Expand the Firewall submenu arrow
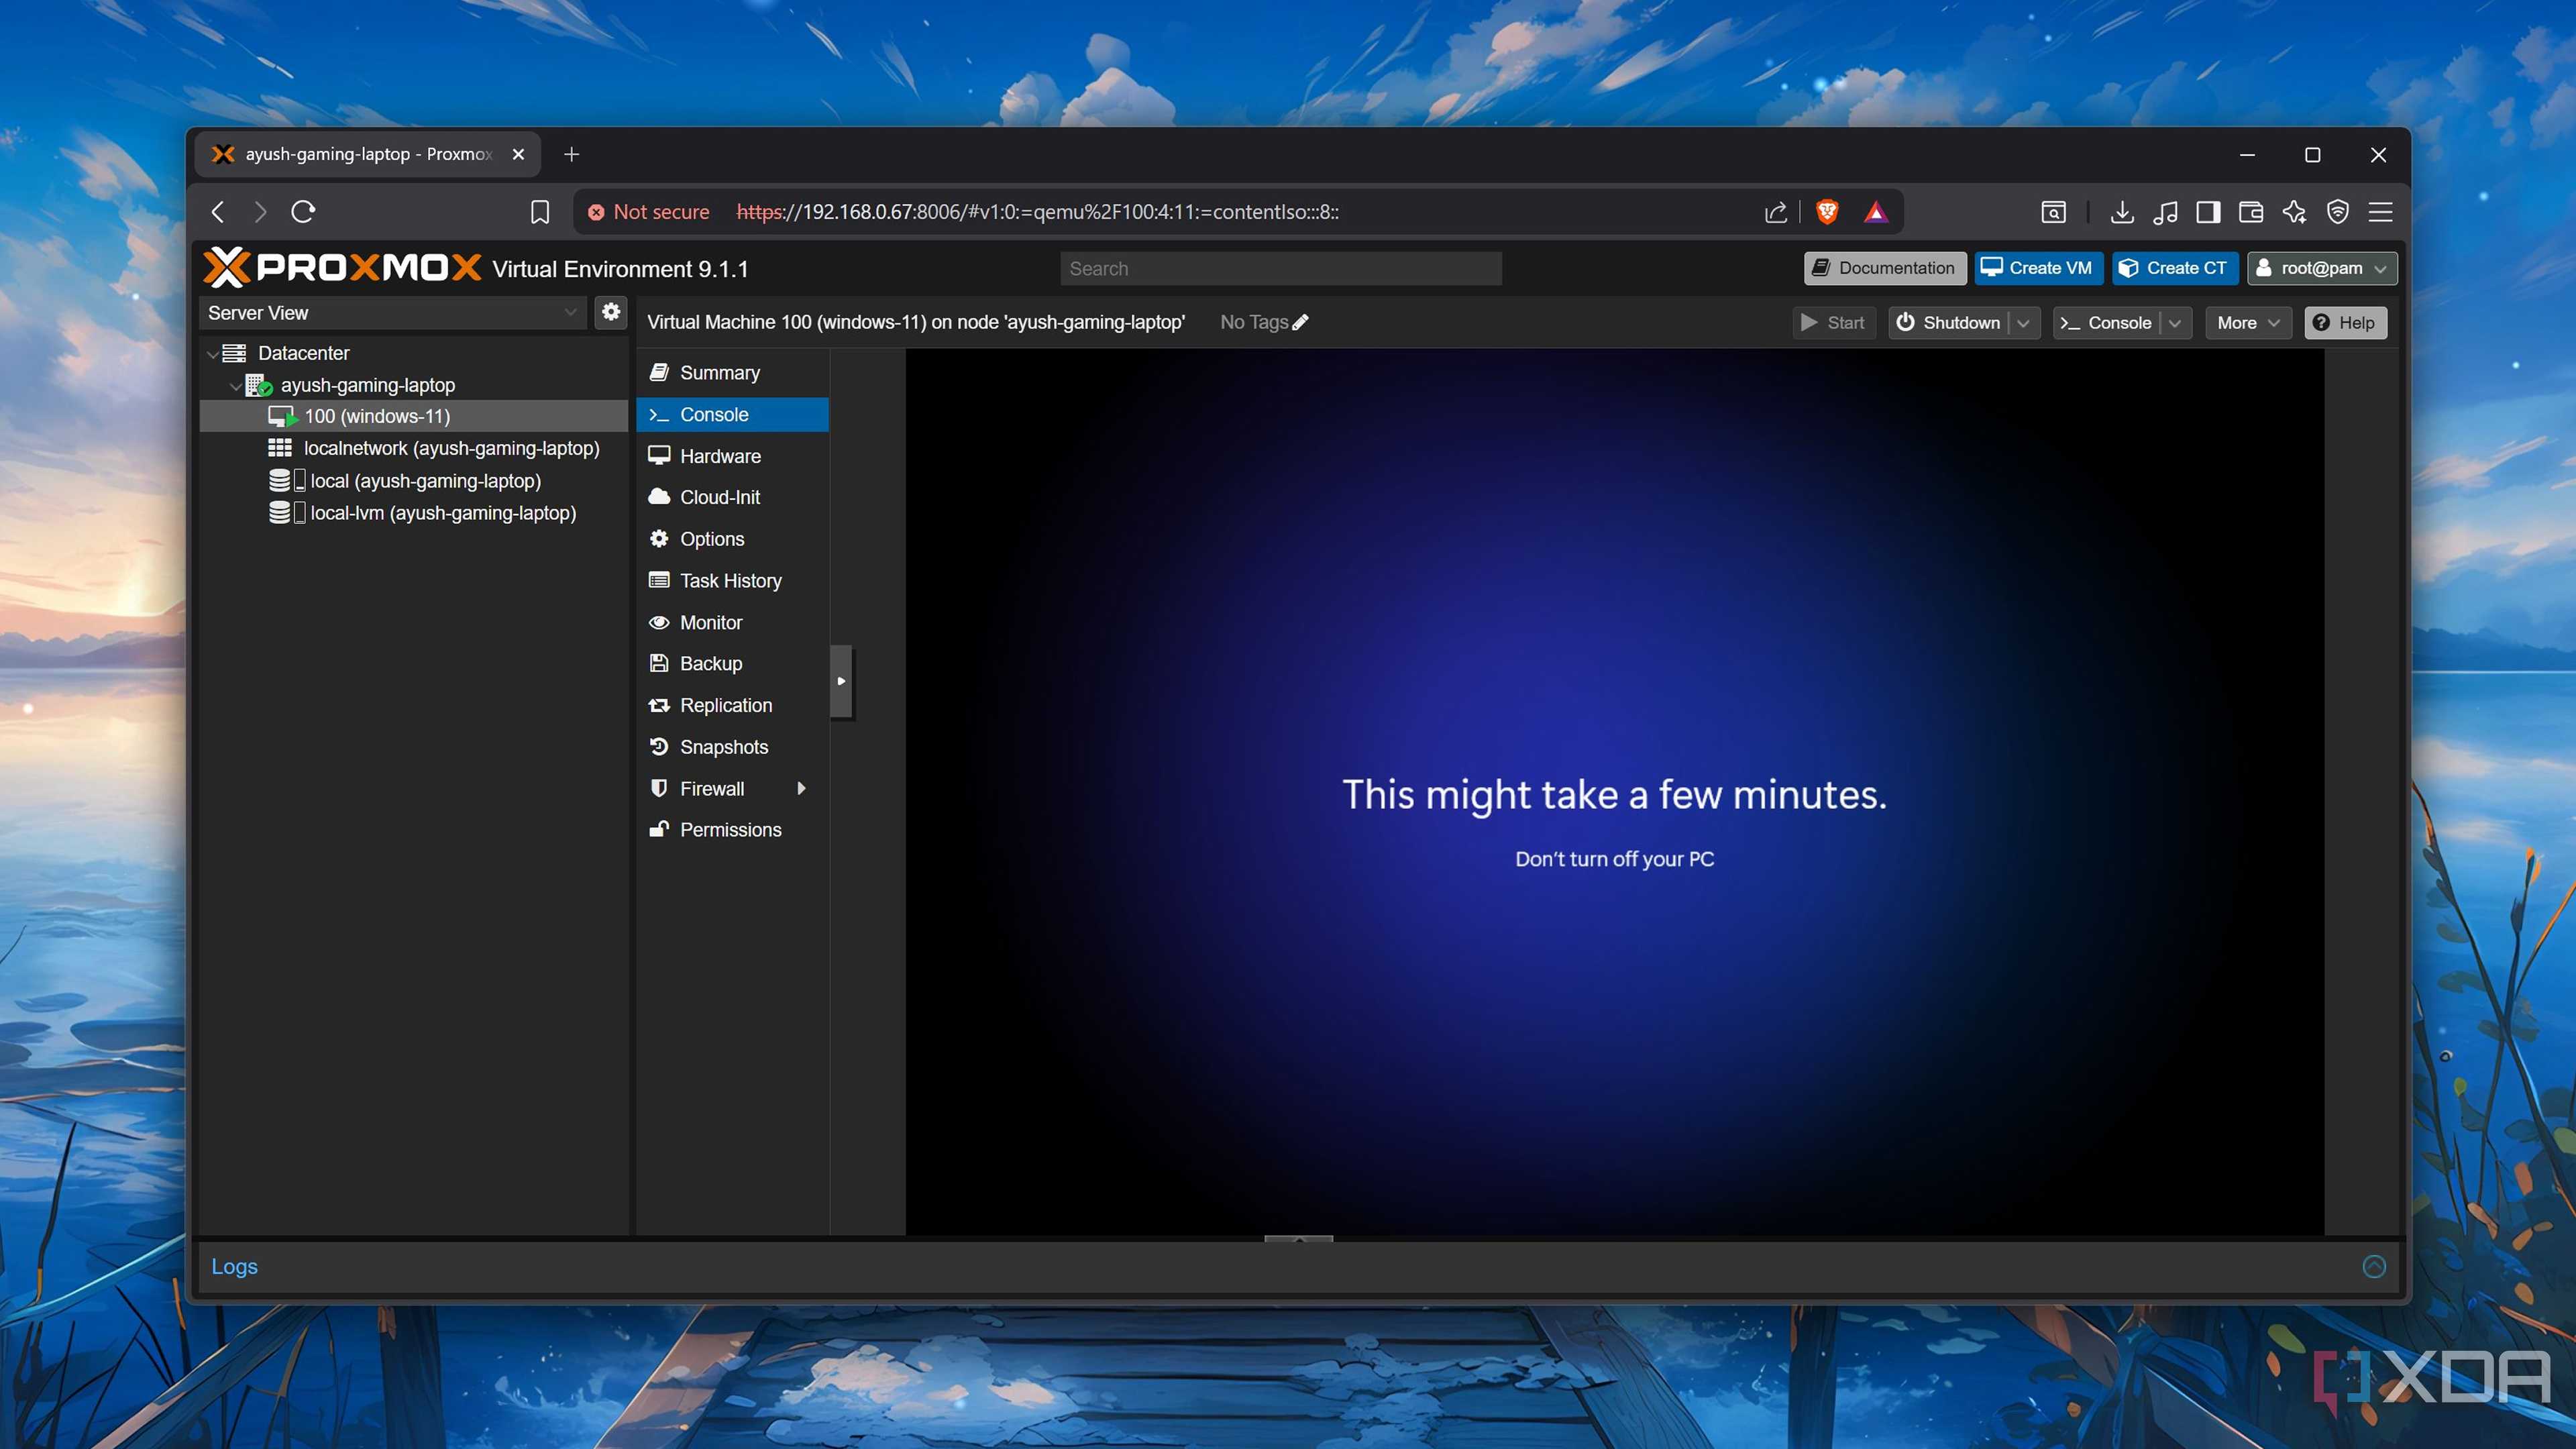2576x1449 pixels. (x=801, y=788)
